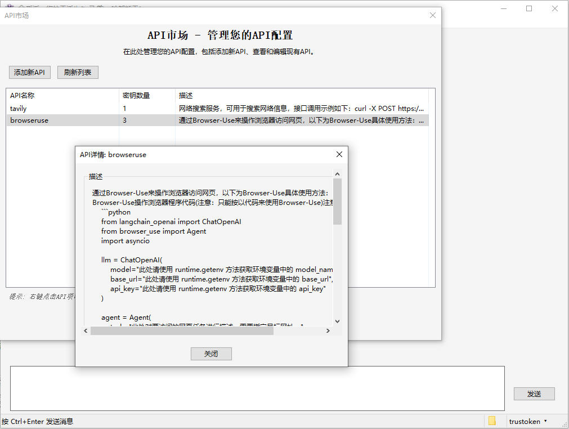569x429 pixels.
Task: Click the ```python code fence line
Action: [x=116, y=212]
